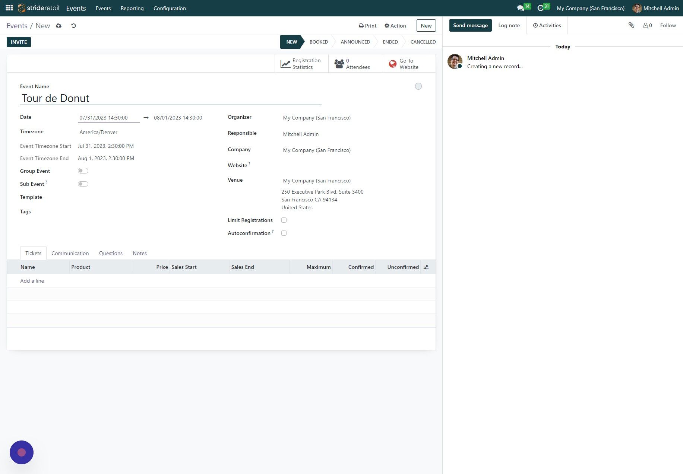Click the INVITE button

point(19,42)
